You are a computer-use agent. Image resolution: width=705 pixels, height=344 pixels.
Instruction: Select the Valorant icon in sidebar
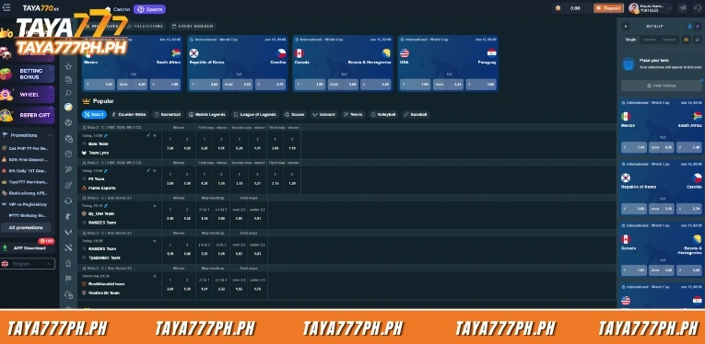point(68,232)
